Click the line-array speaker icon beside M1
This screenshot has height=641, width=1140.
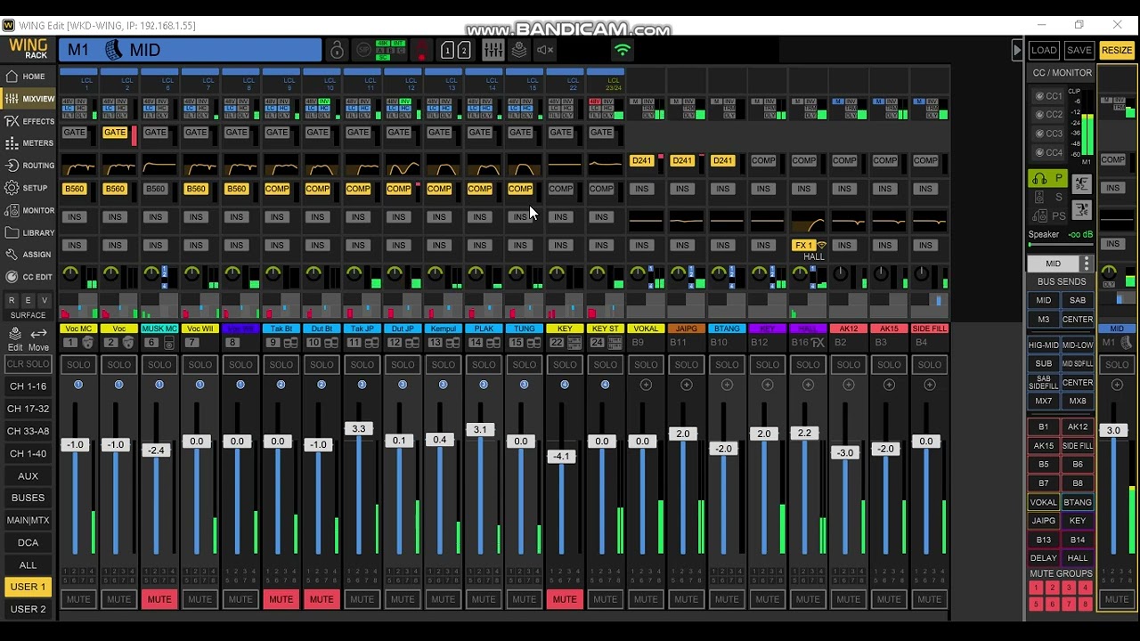113,50
